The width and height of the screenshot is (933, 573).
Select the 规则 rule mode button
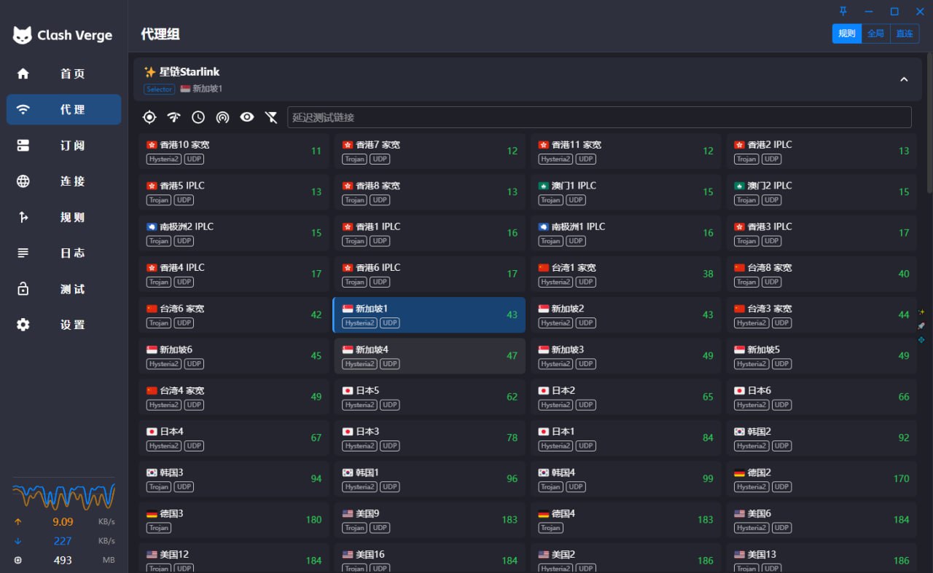coord(847,33)
